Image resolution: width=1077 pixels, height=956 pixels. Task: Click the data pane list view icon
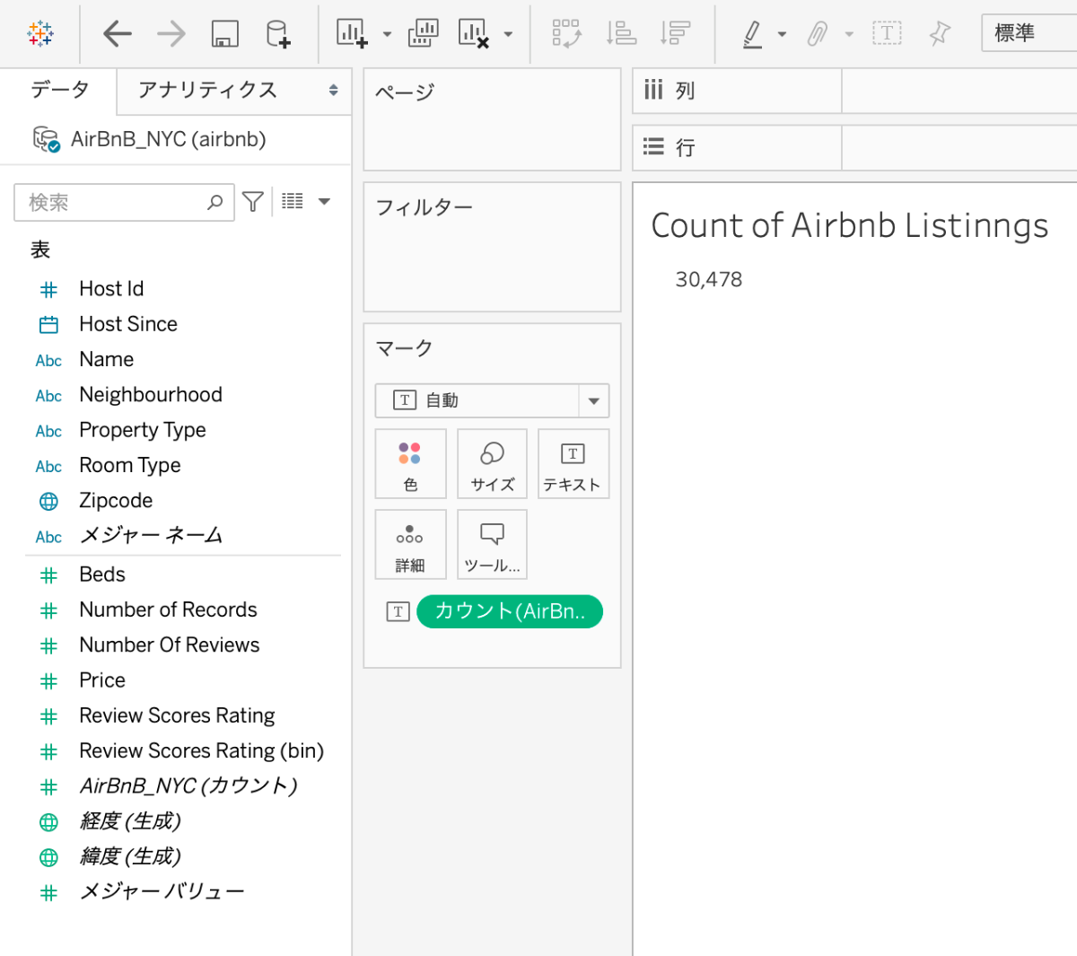pyautogui.click(x=293, y=201)
